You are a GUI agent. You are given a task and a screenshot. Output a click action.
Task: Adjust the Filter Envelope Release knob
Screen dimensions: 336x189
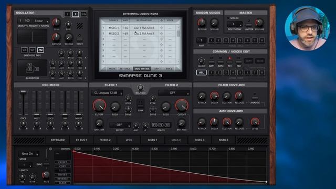point(239,96)
